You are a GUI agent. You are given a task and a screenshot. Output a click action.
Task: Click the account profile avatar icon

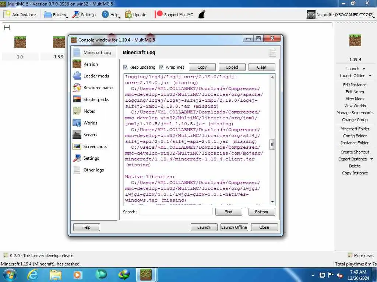tap(311, 14)
